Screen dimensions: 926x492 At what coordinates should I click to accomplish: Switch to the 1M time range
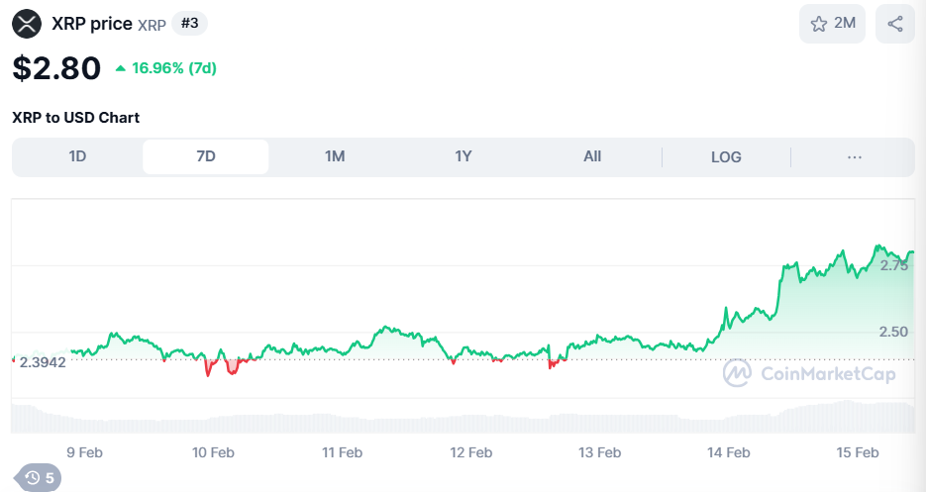point(335,156)
